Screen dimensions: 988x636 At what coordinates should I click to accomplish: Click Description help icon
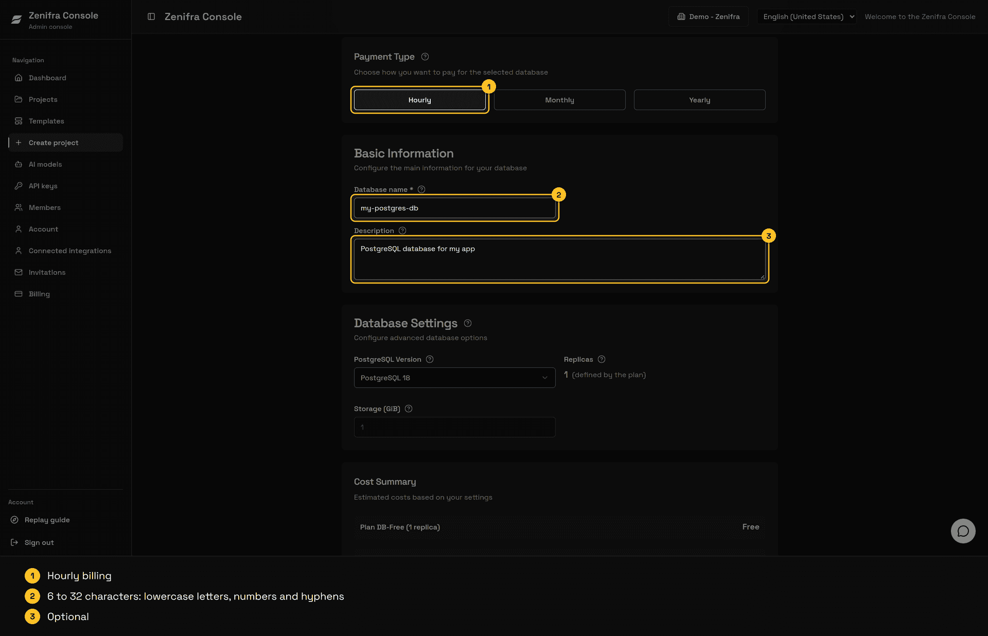(402, 231)
